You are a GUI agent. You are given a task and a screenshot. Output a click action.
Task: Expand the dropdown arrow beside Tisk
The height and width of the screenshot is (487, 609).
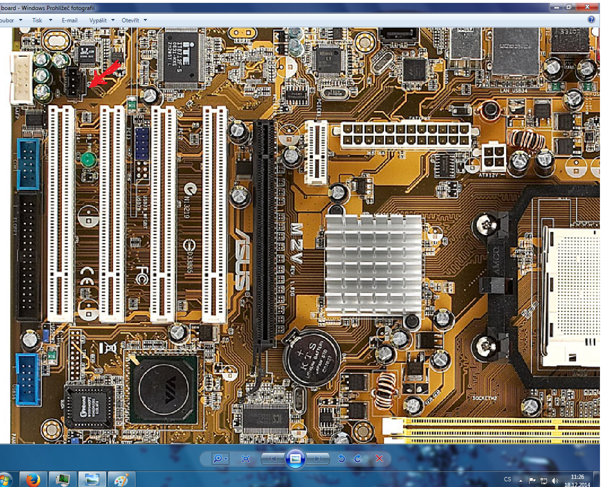pos(50,20)
